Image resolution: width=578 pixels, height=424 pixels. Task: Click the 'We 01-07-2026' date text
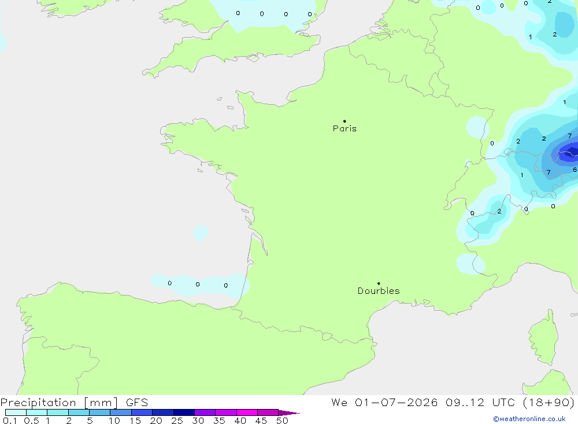pos(384,403)
